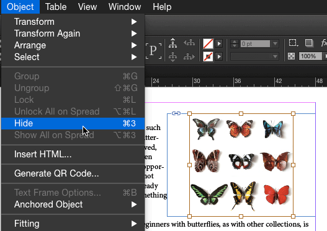
Task: Open the View menu
Action: tap(87, 7)
